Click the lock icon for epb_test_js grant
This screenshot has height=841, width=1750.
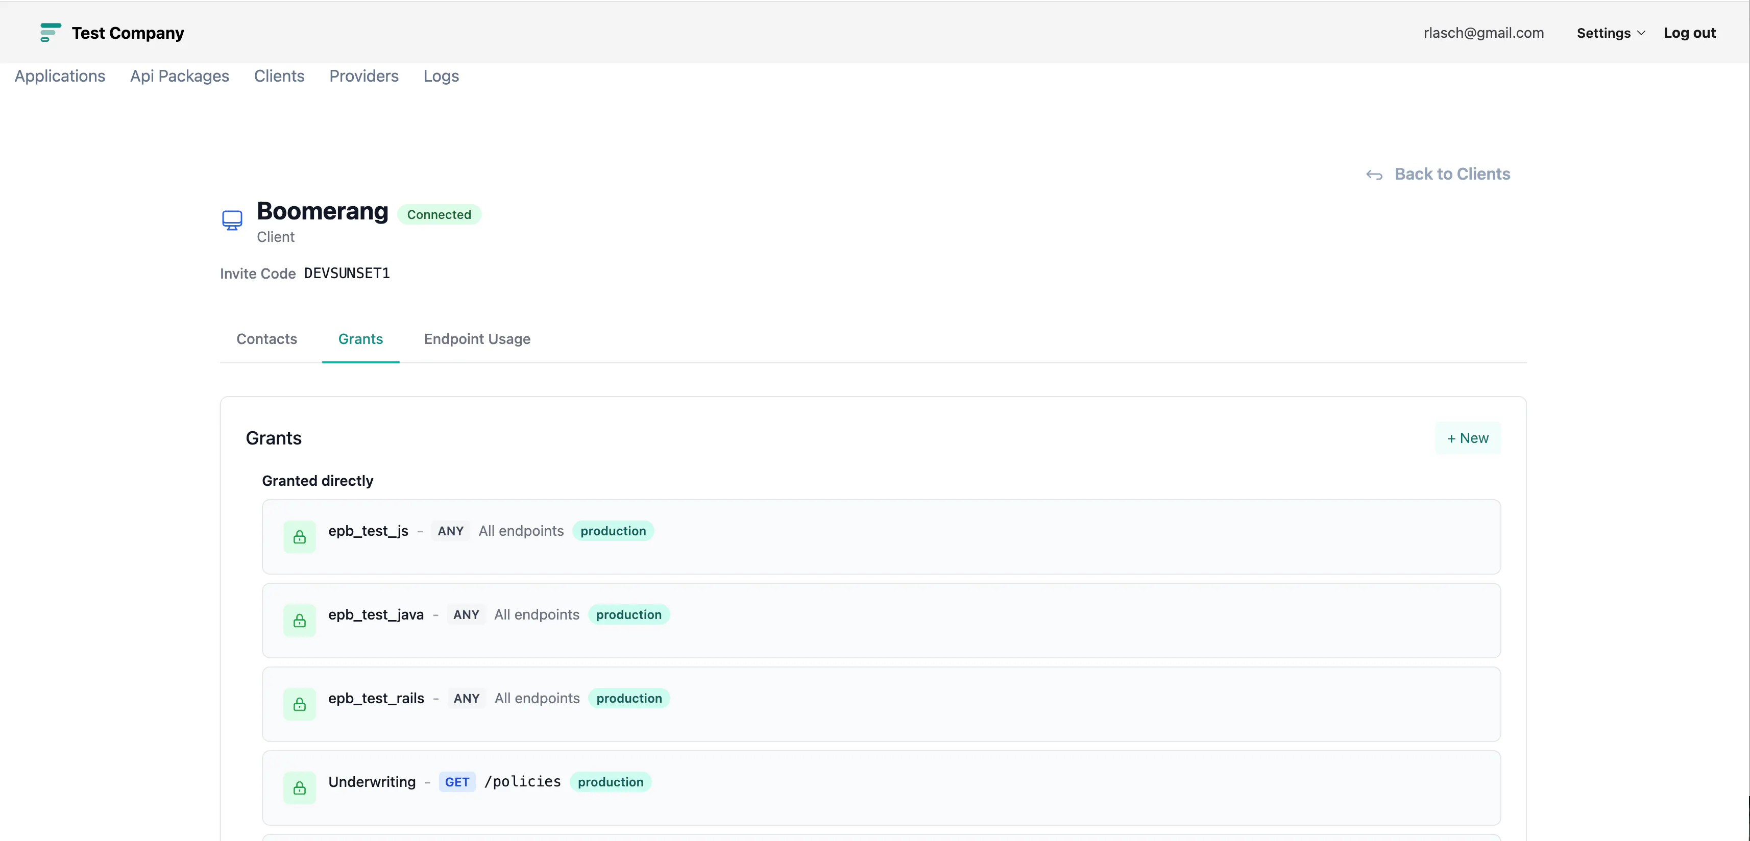300,537
